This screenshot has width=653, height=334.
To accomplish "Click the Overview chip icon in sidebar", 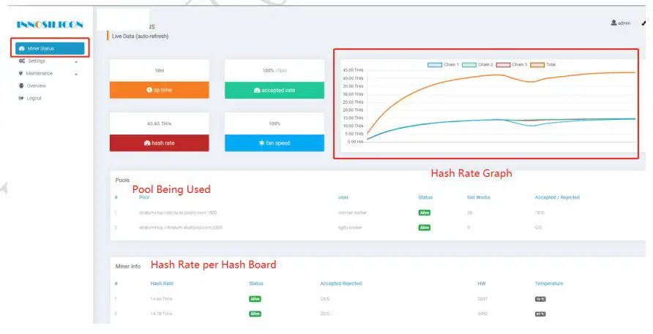I will coord(21,86).
